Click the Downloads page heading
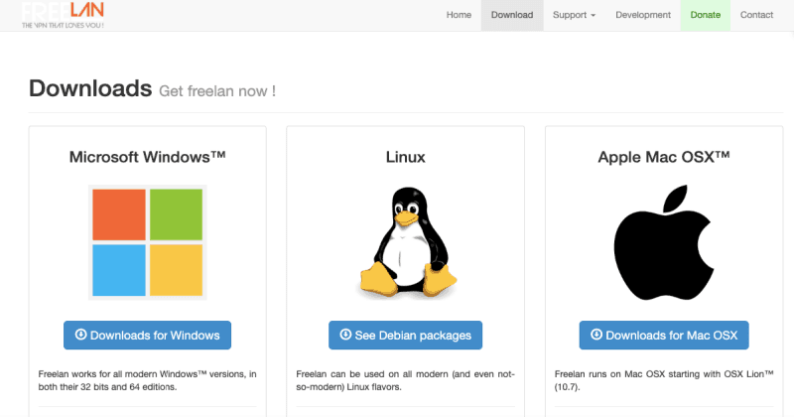 coord(90,88)
